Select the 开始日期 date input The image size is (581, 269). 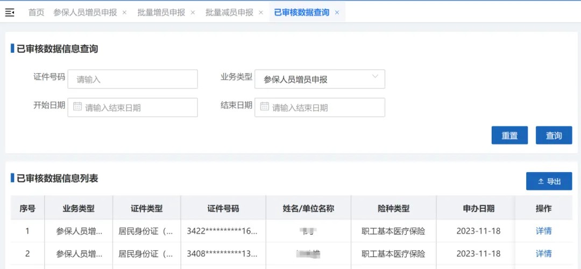138,108
